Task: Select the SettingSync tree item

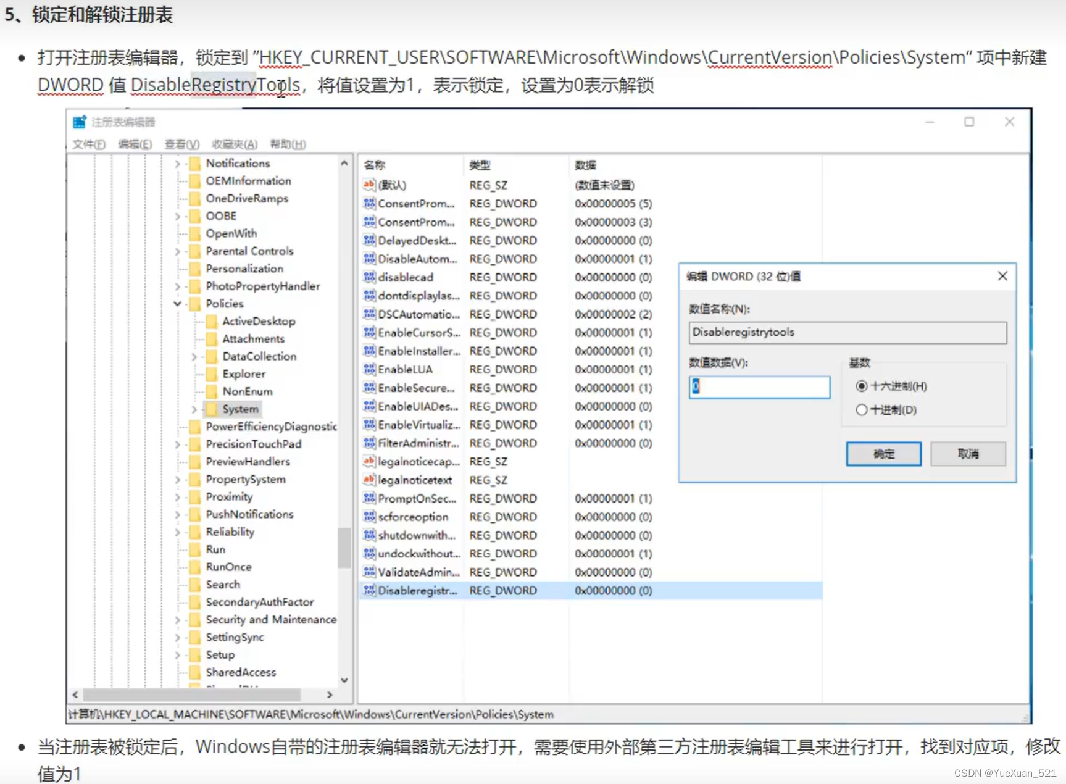Action: point(235,637)
